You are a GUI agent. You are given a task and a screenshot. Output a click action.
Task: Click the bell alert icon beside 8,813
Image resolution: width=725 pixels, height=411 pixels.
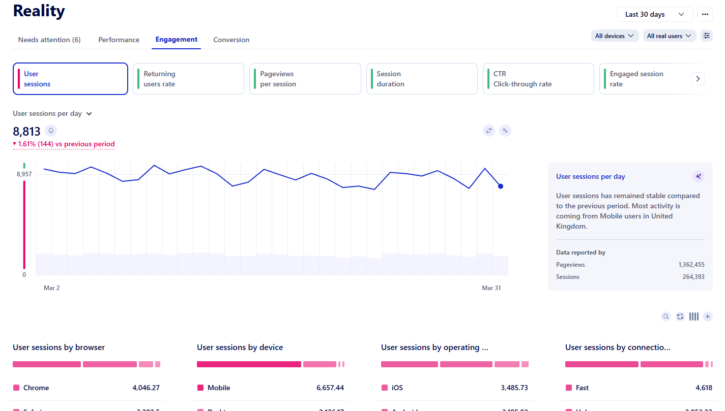pyautogui.click(x=51, y=131)
